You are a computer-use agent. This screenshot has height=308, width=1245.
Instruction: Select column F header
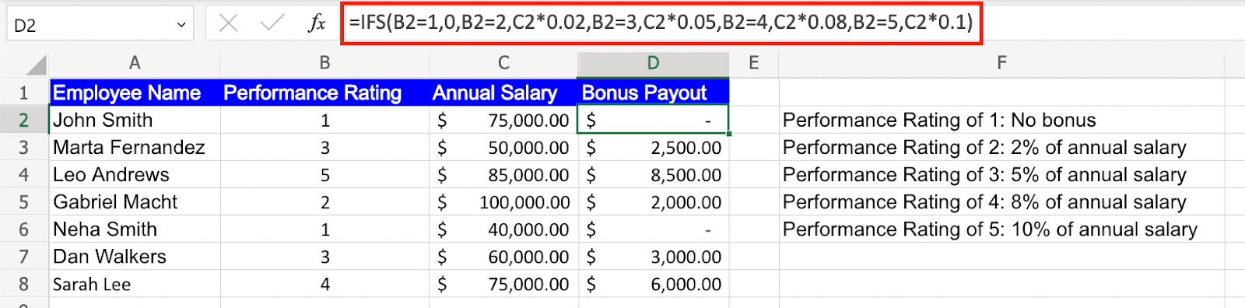click(x=1001, y=63)
